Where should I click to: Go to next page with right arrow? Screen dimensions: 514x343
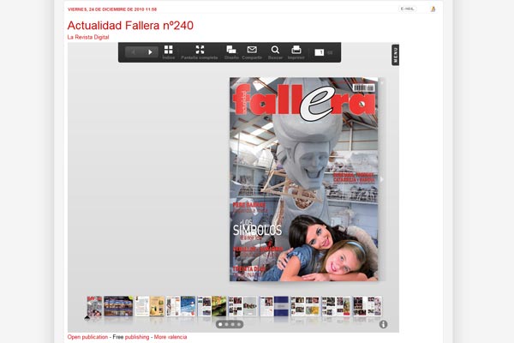[150, 52]
